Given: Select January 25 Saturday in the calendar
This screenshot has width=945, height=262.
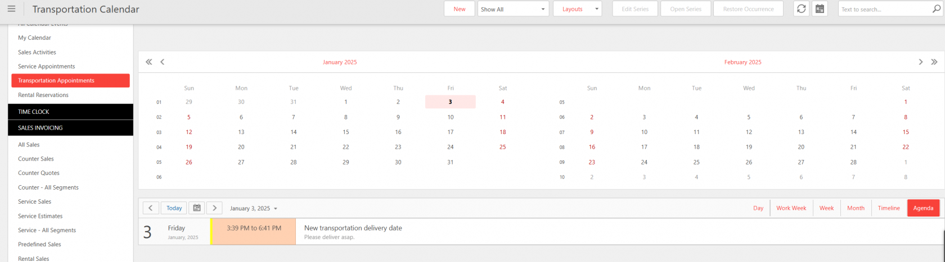Looking at the screenshot, I should click(502, 147).
